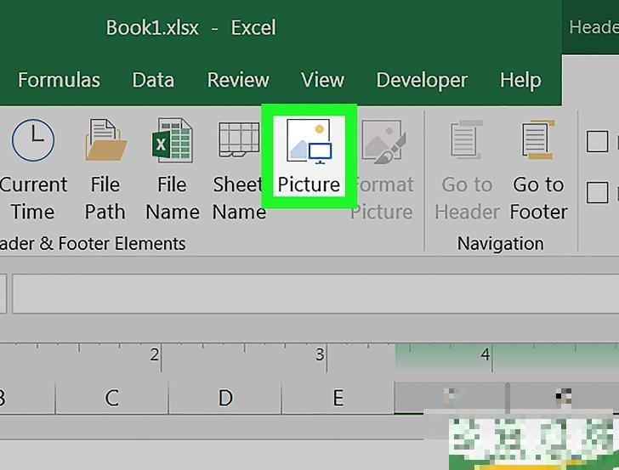Open the Formulas ribbon tab
Viewport: 619px width, 470px height.
pos(59,81)
